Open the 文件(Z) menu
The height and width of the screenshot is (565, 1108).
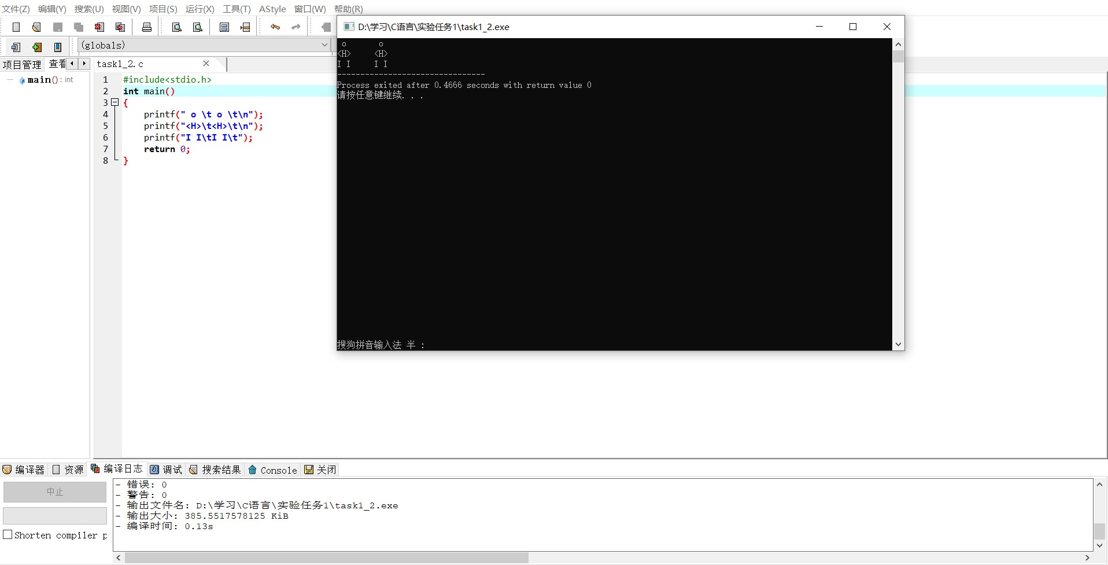tap(16, 9)
